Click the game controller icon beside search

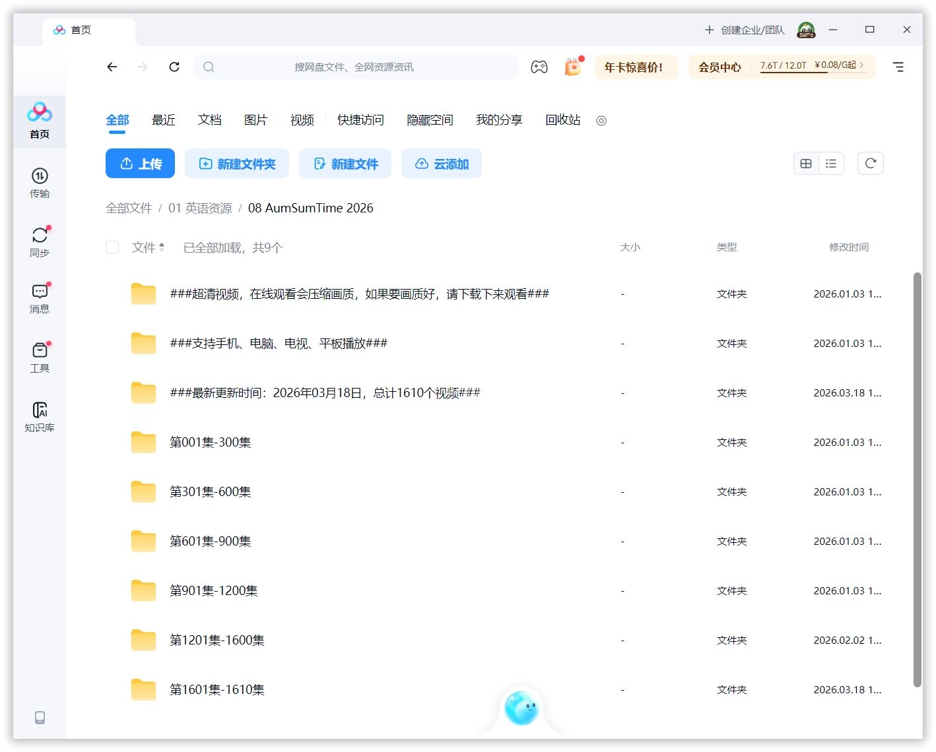(540, 67)
